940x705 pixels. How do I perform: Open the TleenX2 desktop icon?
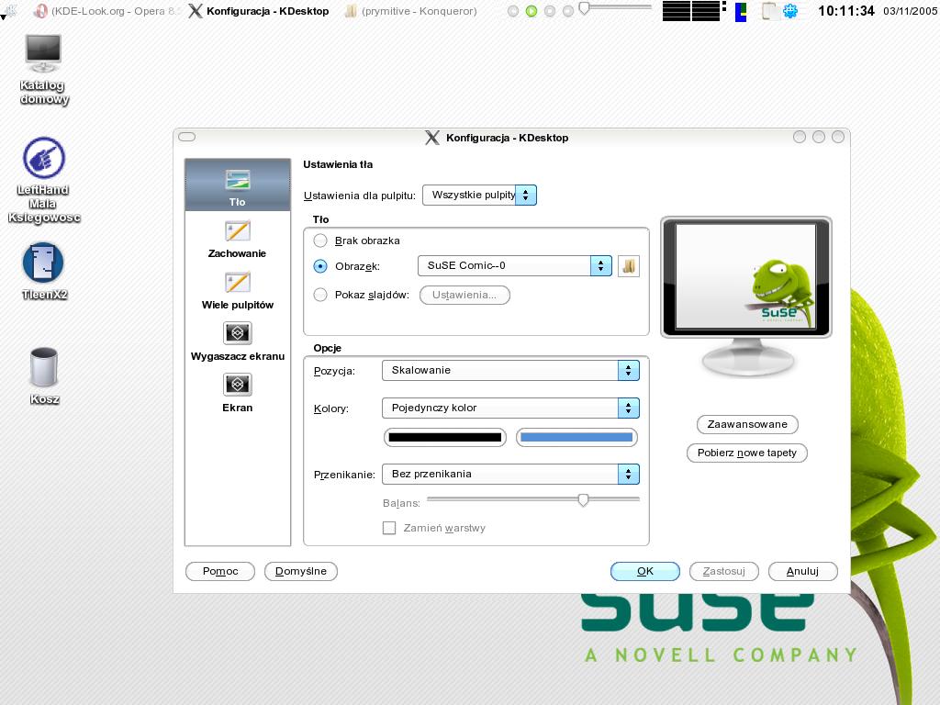click(44, 271)
